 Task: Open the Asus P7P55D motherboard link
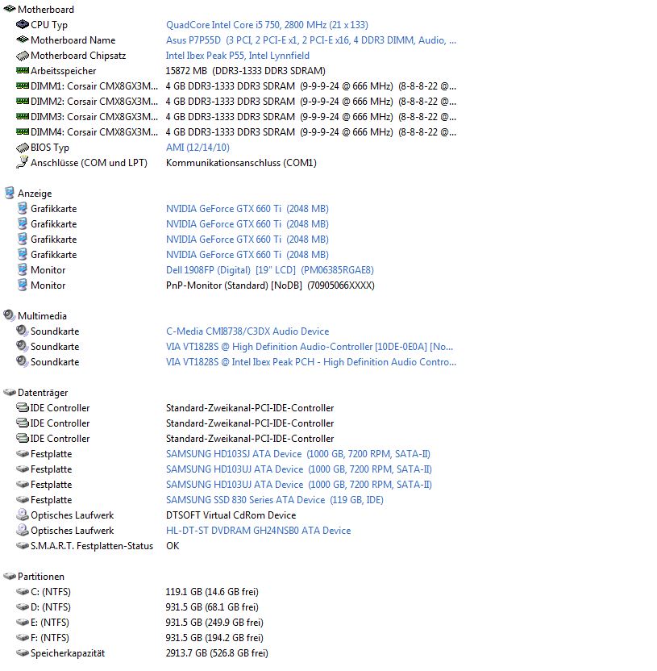(311, 40)
